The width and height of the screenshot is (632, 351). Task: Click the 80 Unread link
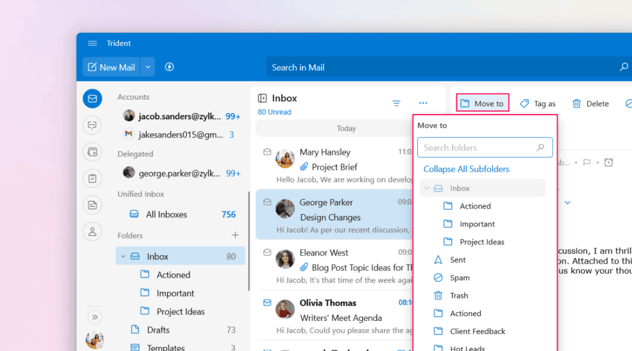tap(274, 112)
